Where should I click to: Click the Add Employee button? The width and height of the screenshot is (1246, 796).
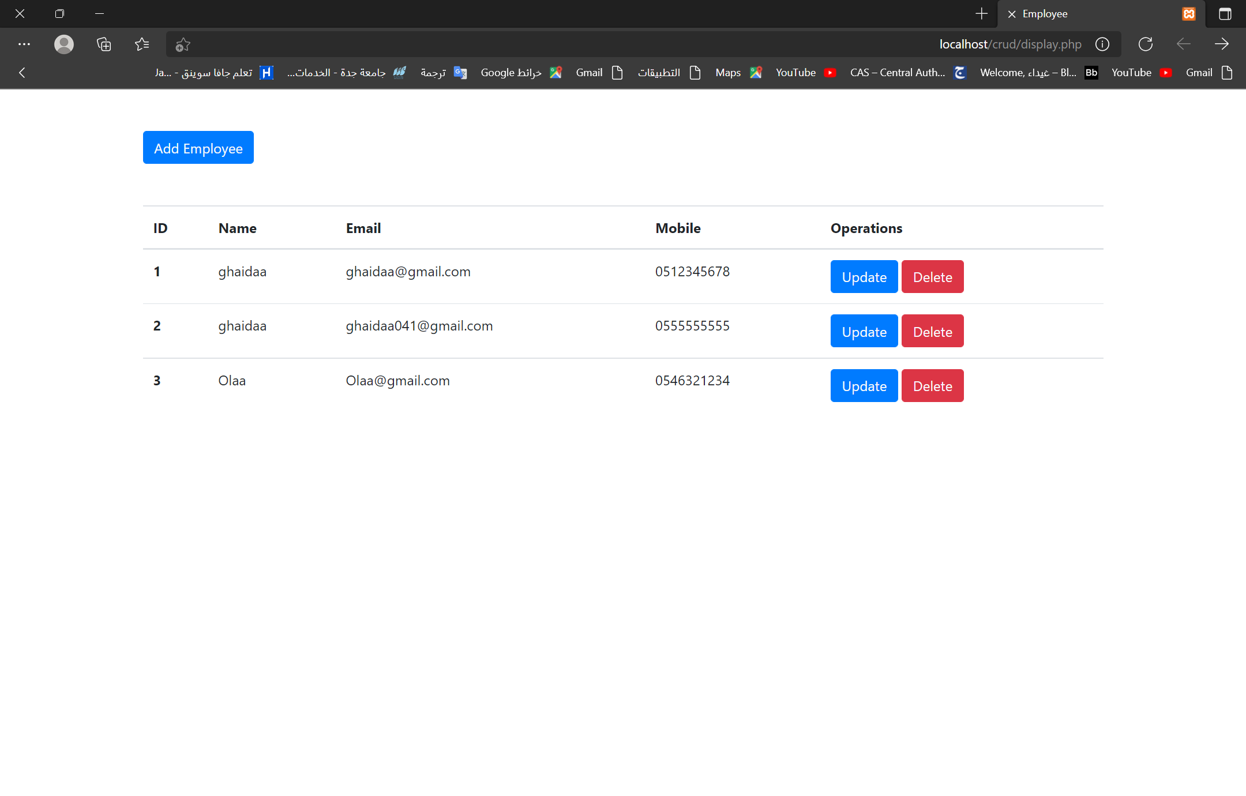coord(198,148)
